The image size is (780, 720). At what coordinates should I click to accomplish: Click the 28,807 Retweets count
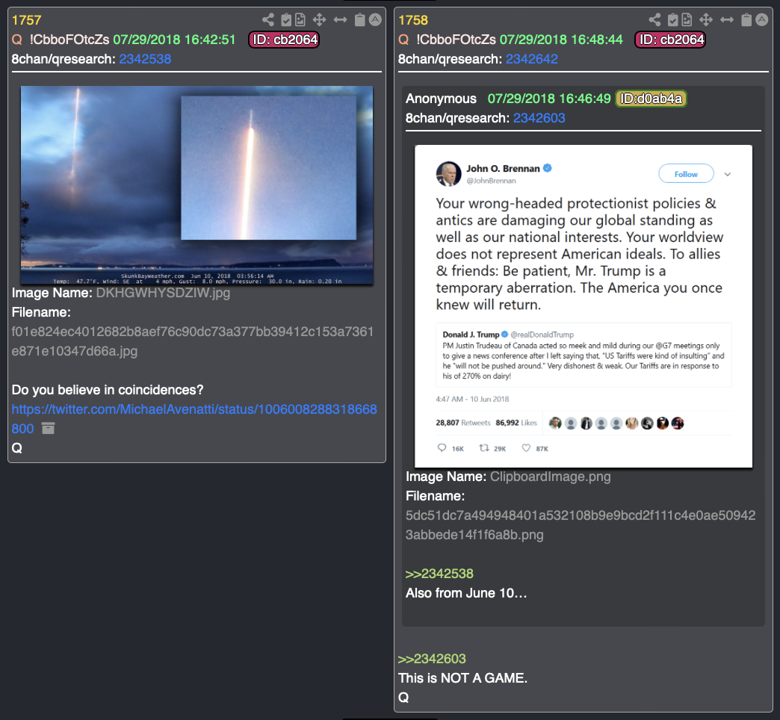(463, 423)
